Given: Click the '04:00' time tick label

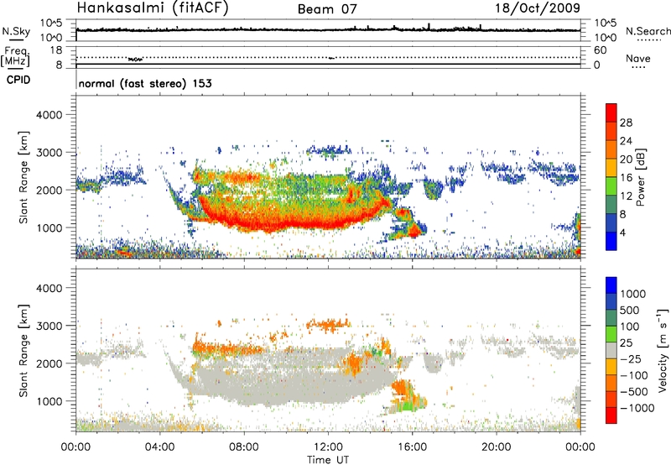Looking at the screenshot, I should pyautogui.click(x=159, y=447).
